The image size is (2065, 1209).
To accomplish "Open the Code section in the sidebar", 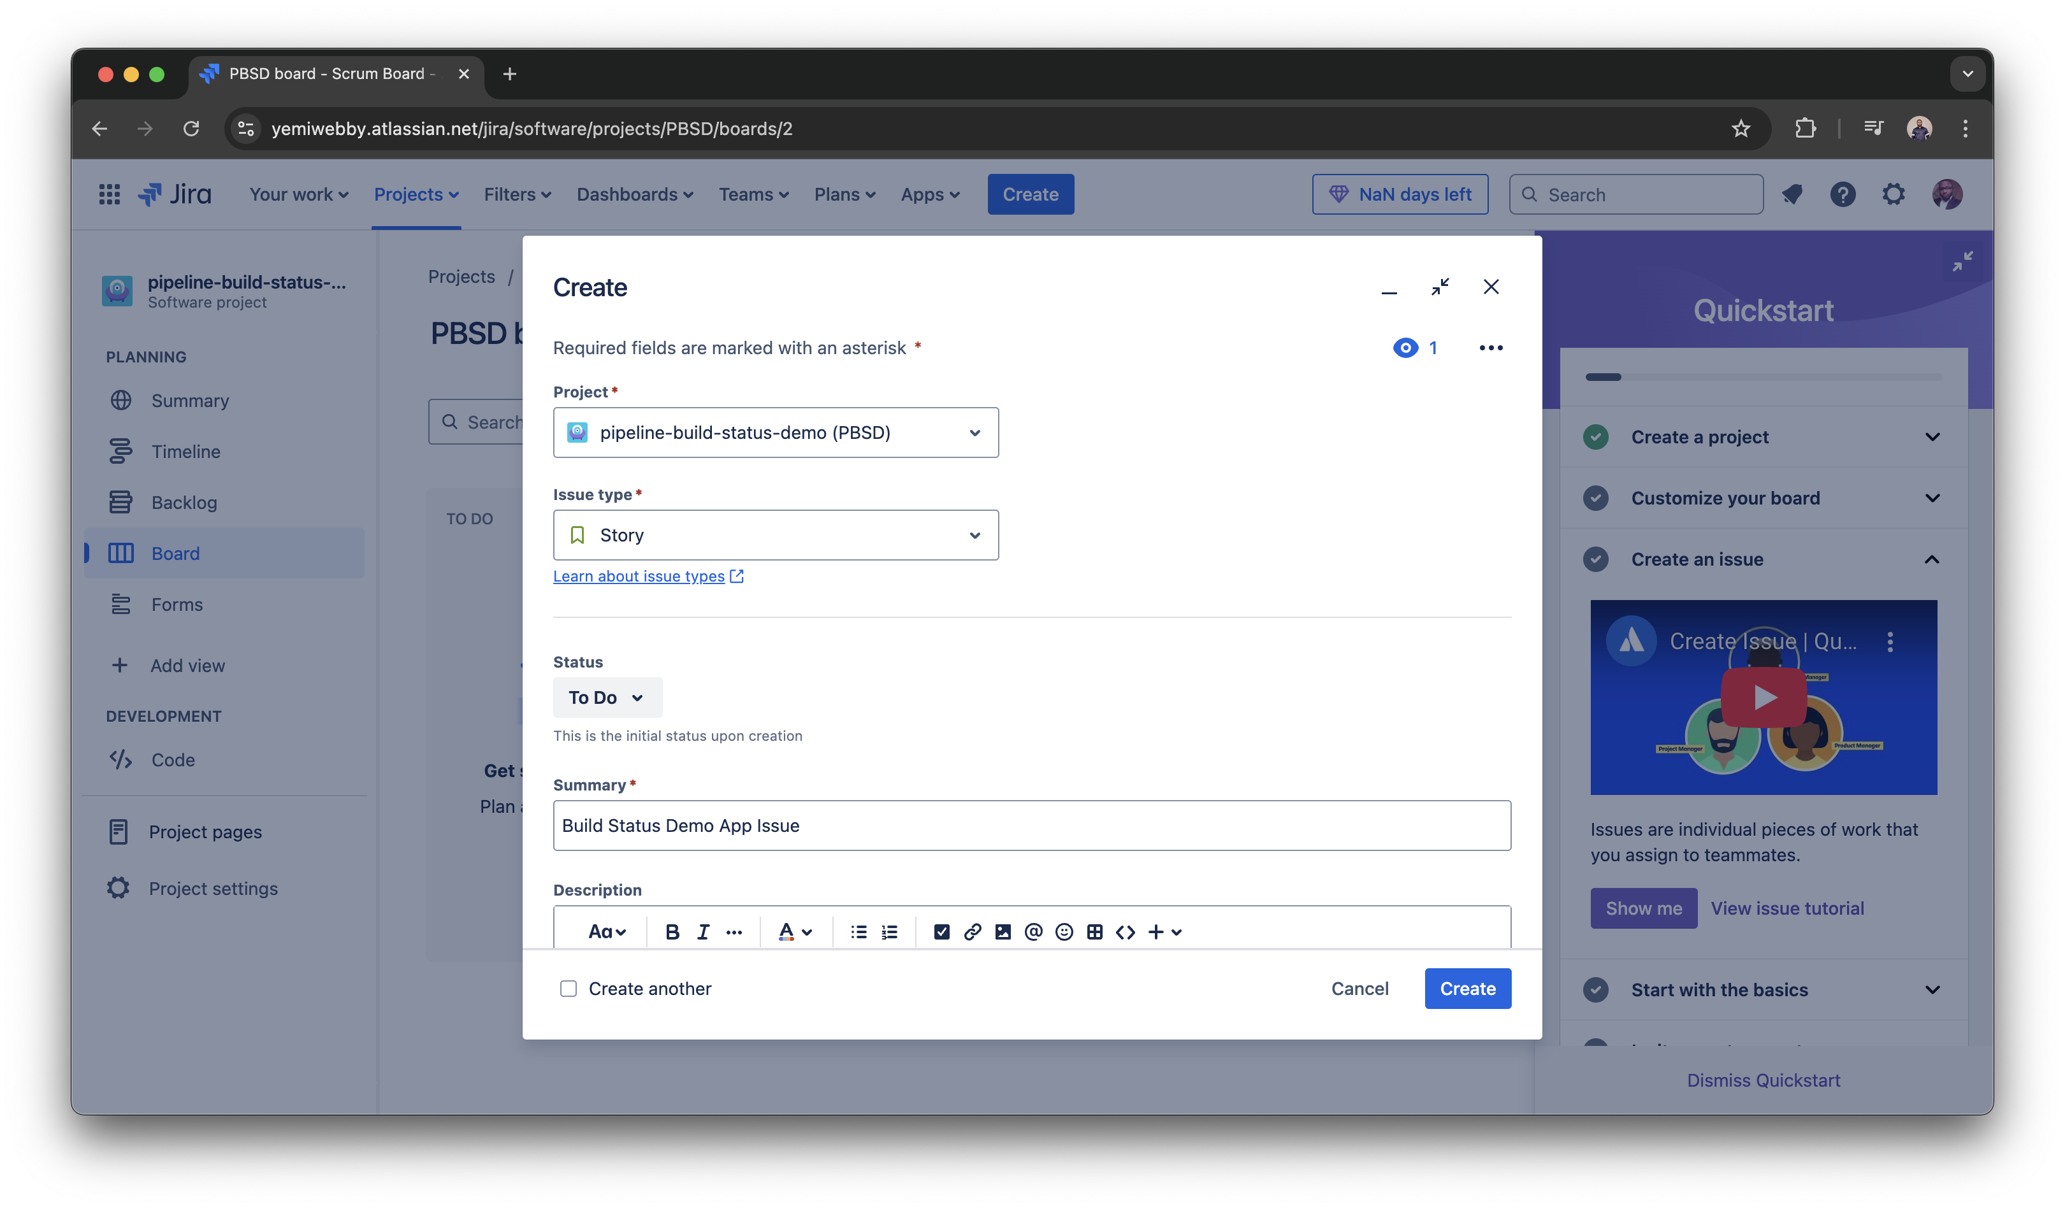I will [173, 759].
